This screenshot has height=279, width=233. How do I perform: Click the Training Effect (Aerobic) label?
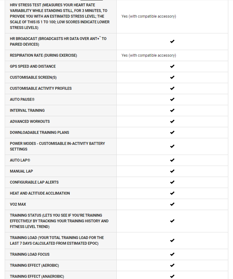(34, 265)
